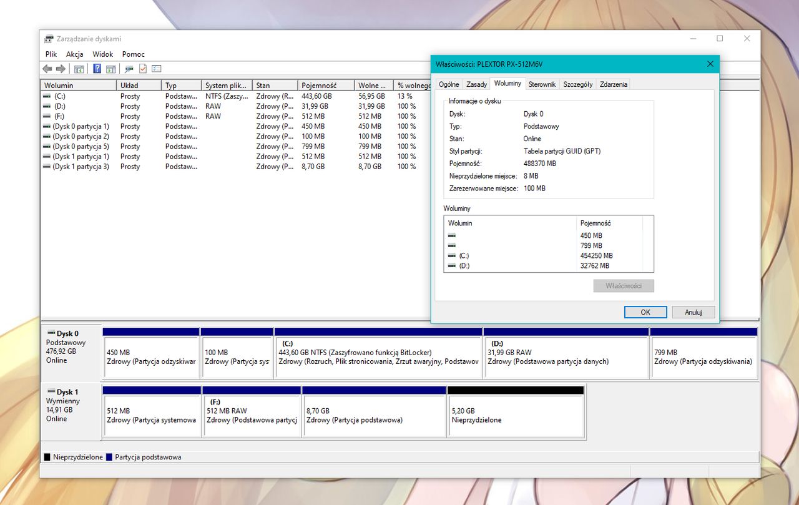
Task: Open the Plik menu
Action: [x=51, y=54]
